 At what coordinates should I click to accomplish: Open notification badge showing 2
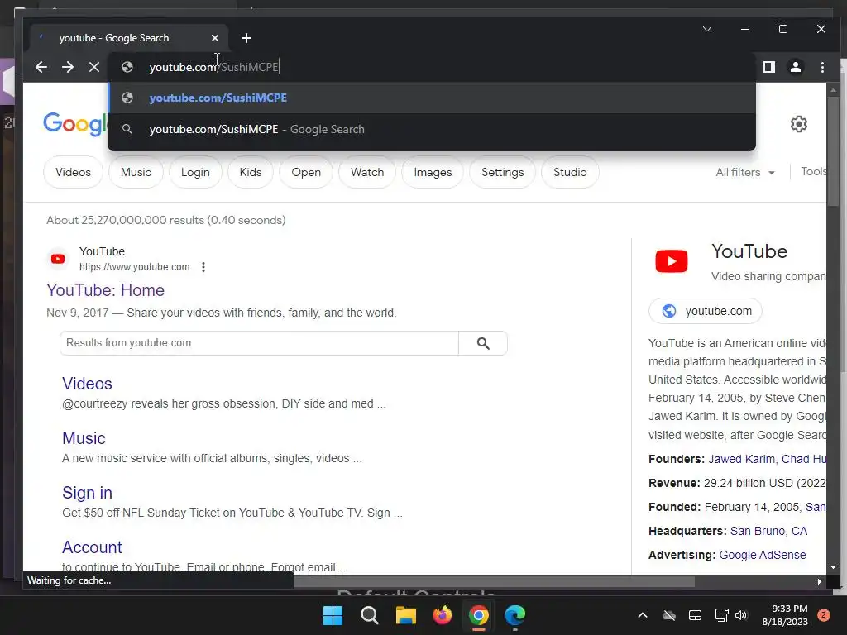pos(824,615)
